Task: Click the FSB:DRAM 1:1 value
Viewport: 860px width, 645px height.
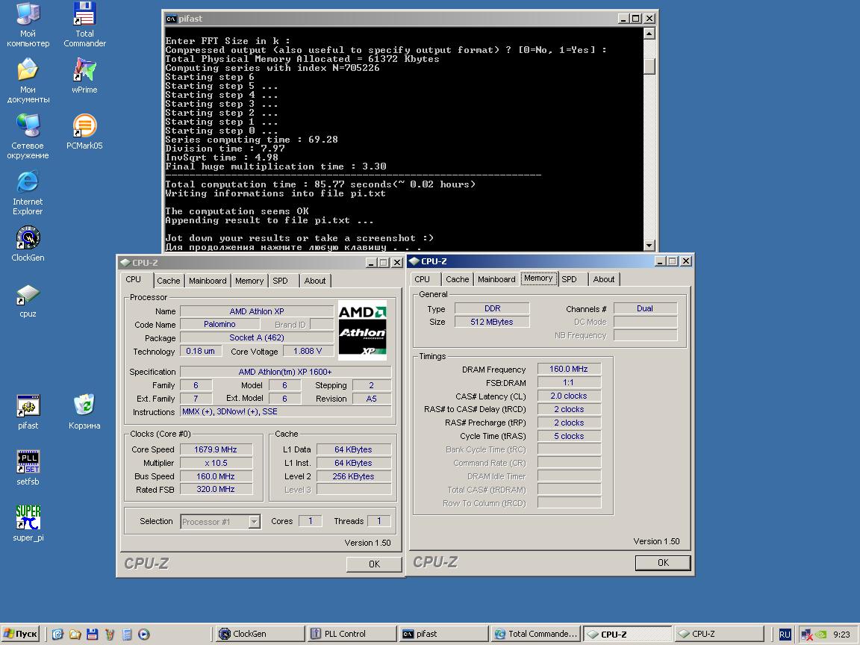Action: (569, 382)
